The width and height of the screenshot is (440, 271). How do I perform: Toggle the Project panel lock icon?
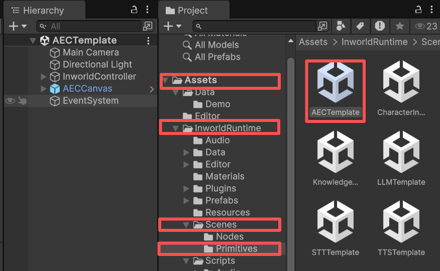pos(418,10)
